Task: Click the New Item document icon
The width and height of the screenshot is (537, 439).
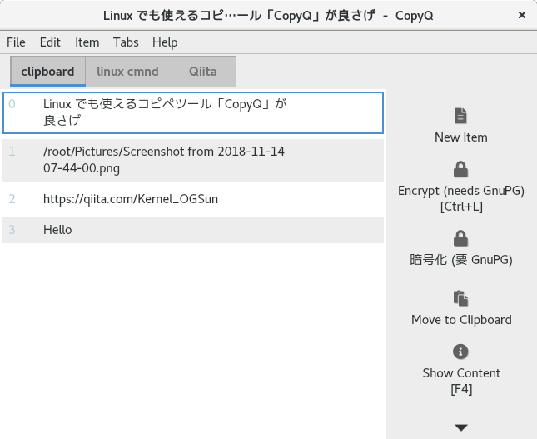Action: point(460,116)
